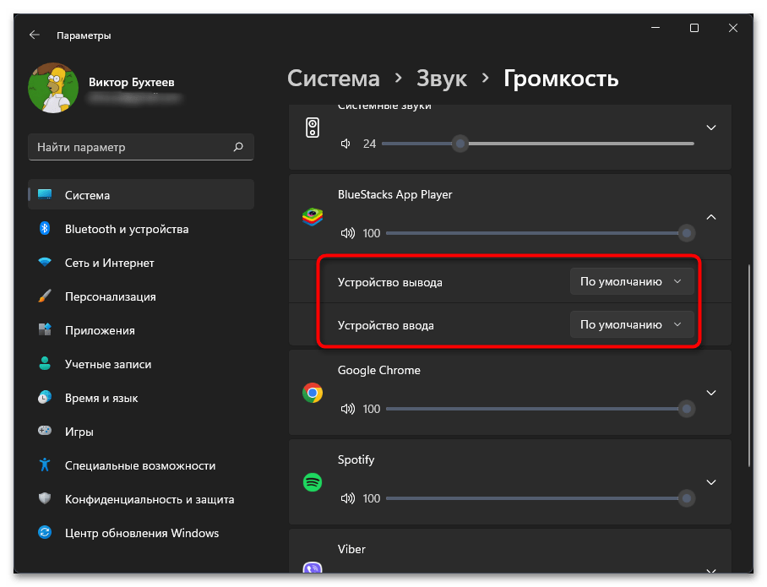Click the Громкость page heading
Image resolution: width=767 pixels, height=587 pixels.
561,79
